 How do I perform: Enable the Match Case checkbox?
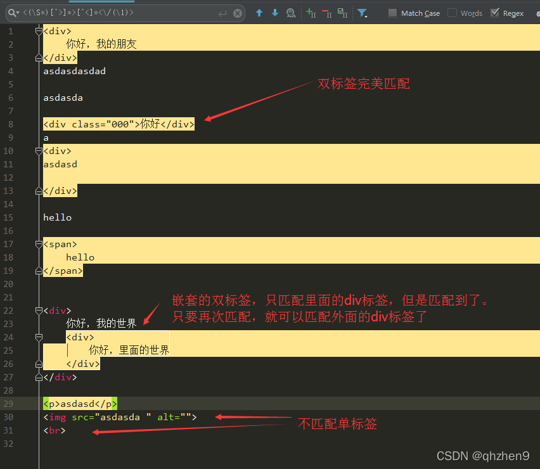391,13
